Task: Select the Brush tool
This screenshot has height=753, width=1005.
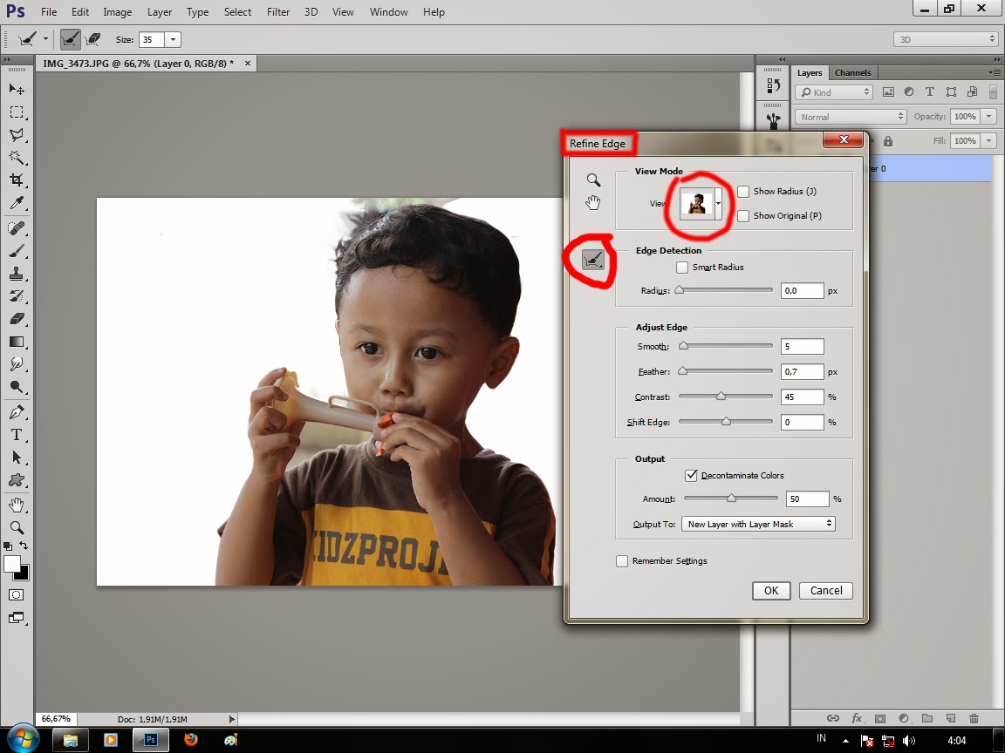Action: click(x=17, y=251)
